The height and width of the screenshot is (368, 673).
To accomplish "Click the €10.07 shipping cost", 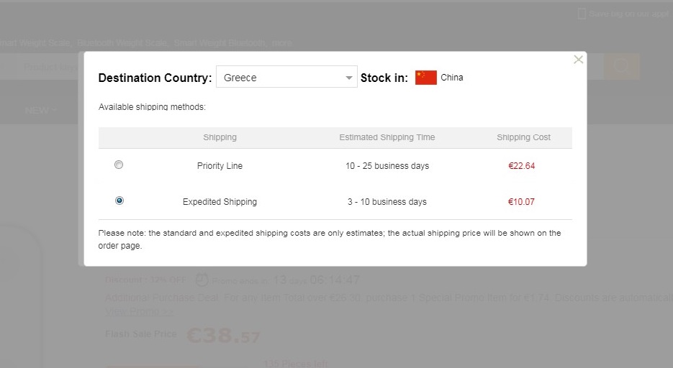I will pyautogui.click(x=521, y=202).
